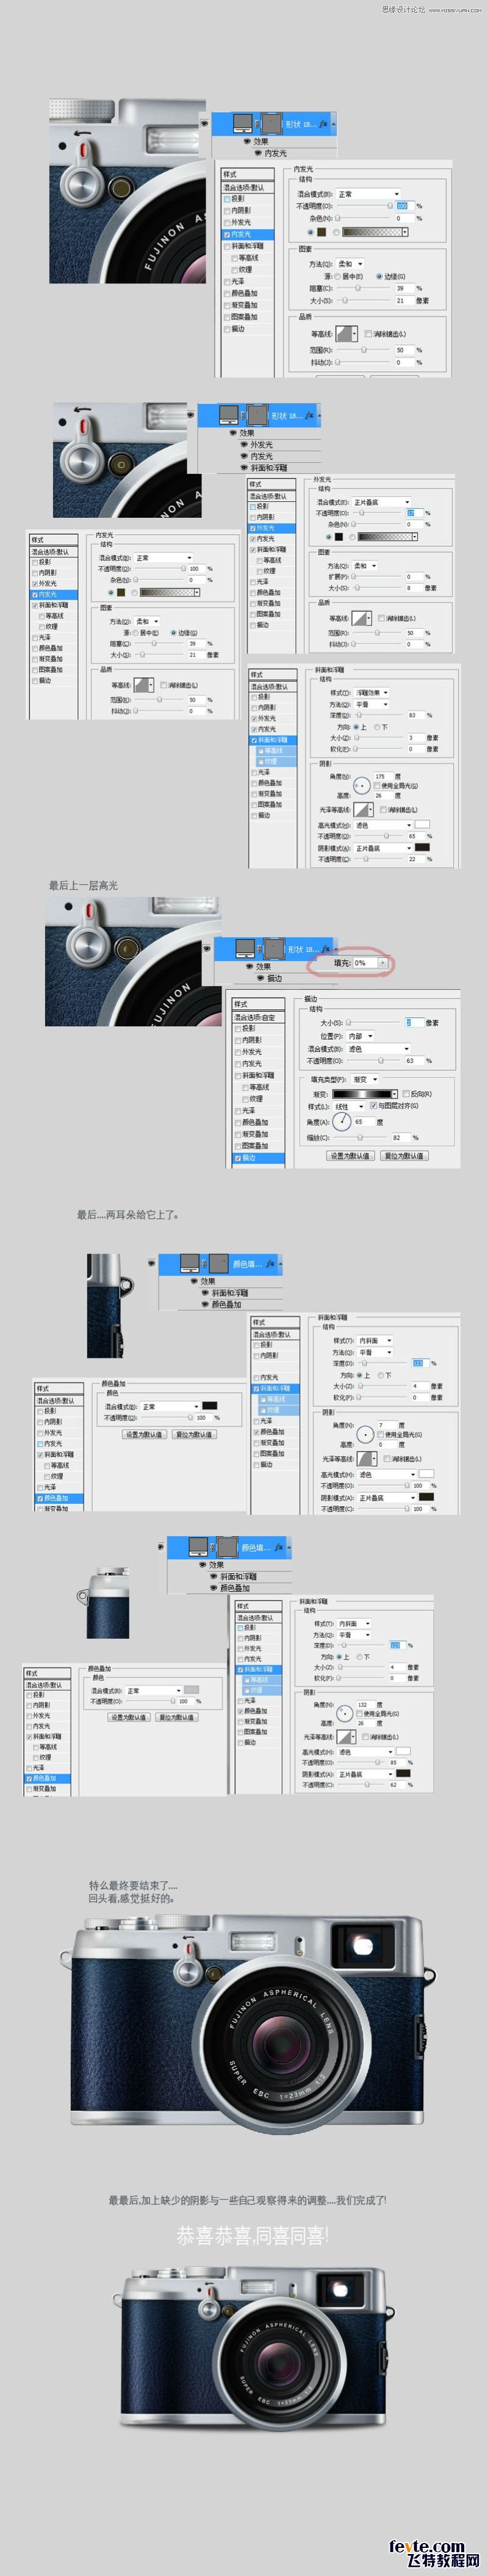Check 反向 in stroke dialog
The height and width of the screenshot is (2576, 488).
click(x=406, y=1094)
